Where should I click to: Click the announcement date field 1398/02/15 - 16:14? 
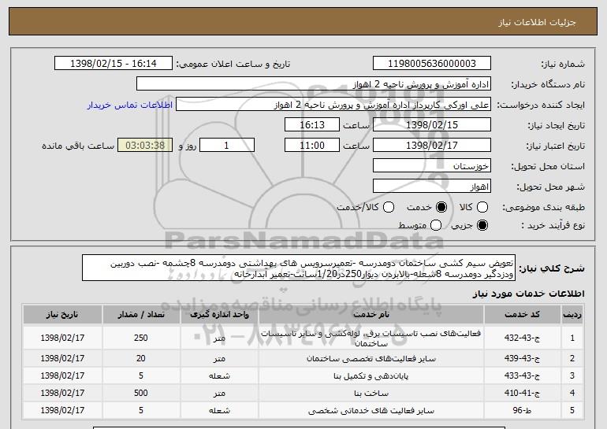[114, 64]
